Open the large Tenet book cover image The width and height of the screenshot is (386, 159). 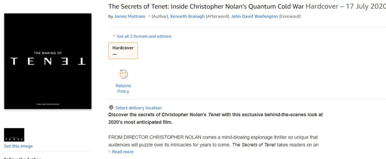(x=48, y=61)
